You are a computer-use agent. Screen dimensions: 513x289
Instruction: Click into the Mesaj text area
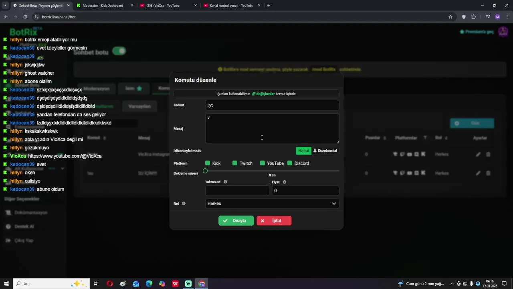pos(272,128)
